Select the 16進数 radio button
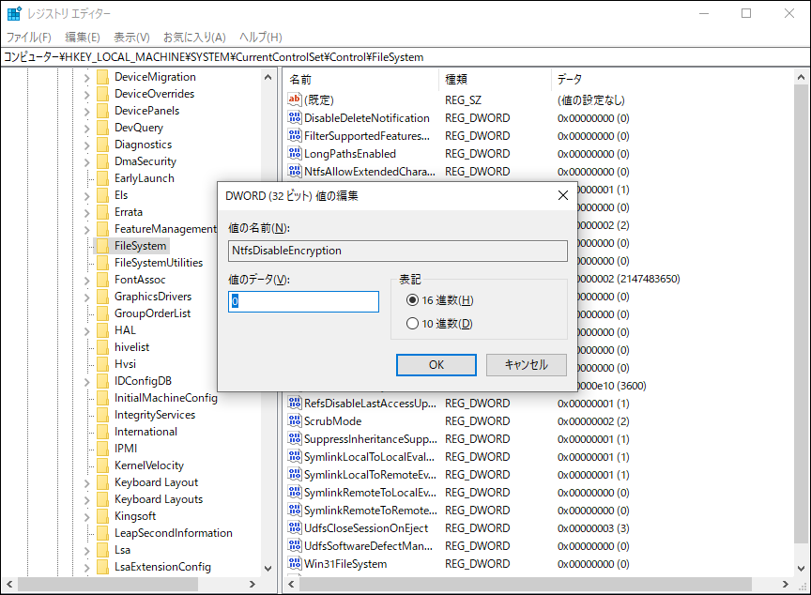Viewport: 811px width, 595px height. 413,298
